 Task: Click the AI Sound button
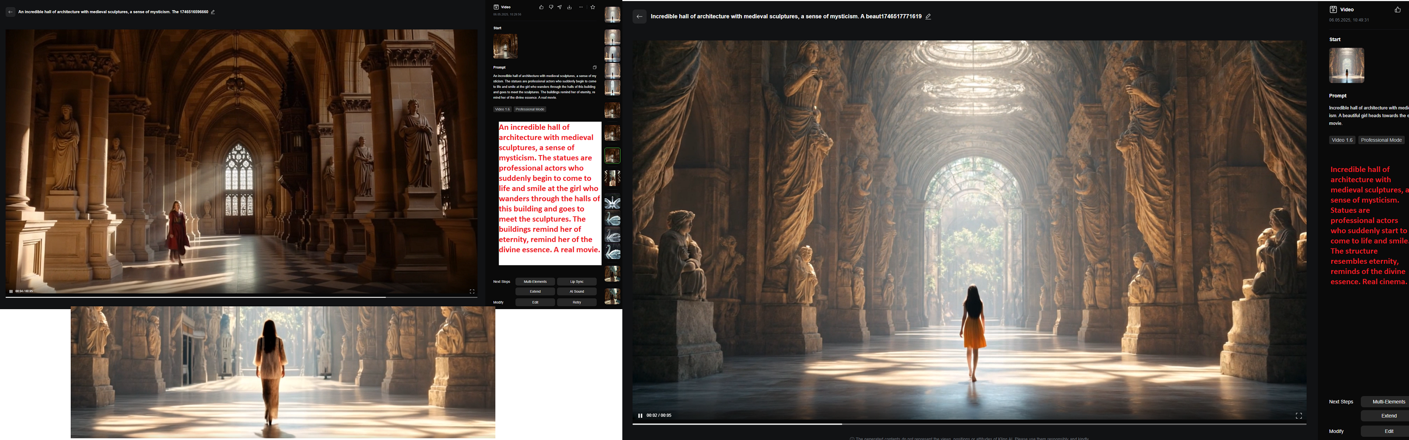[x=576, y=292]
